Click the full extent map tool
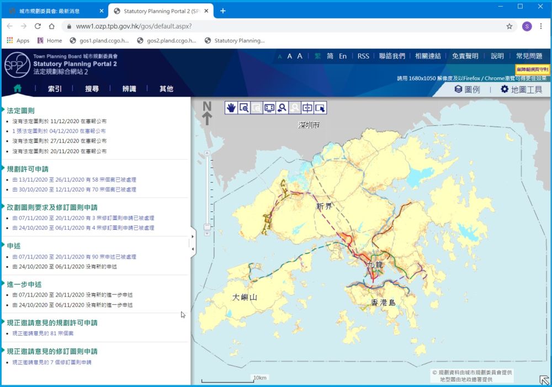 point(269,107)
